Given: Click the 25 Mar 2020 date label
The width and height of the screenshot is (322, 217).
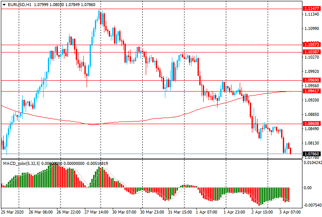Looking at the screenshot, I should coord(12,212).
